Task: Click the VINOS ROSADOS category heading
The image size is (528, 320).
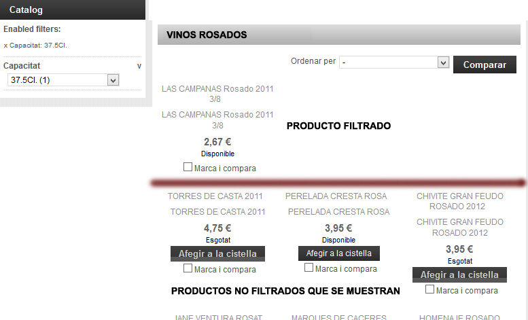Action: tap(207, 35)
